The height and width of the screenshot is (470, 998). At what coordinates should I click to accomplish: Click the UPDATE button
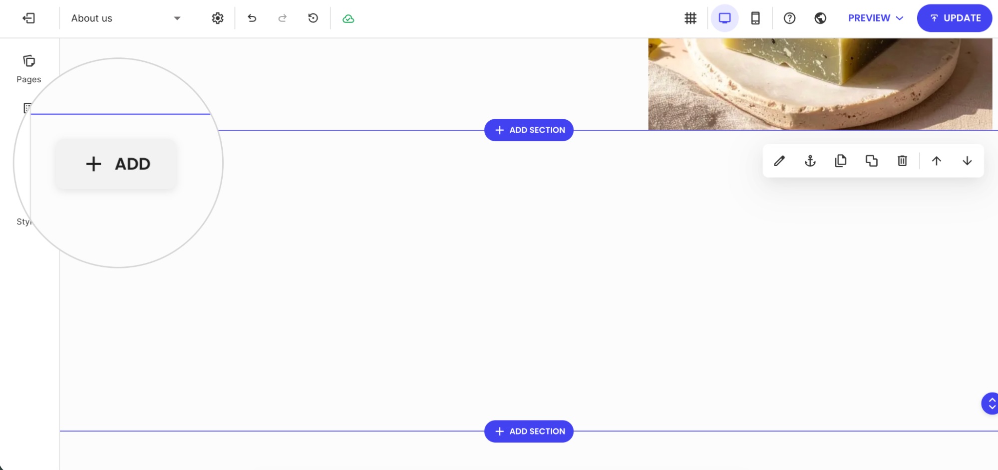pos(955,18)
